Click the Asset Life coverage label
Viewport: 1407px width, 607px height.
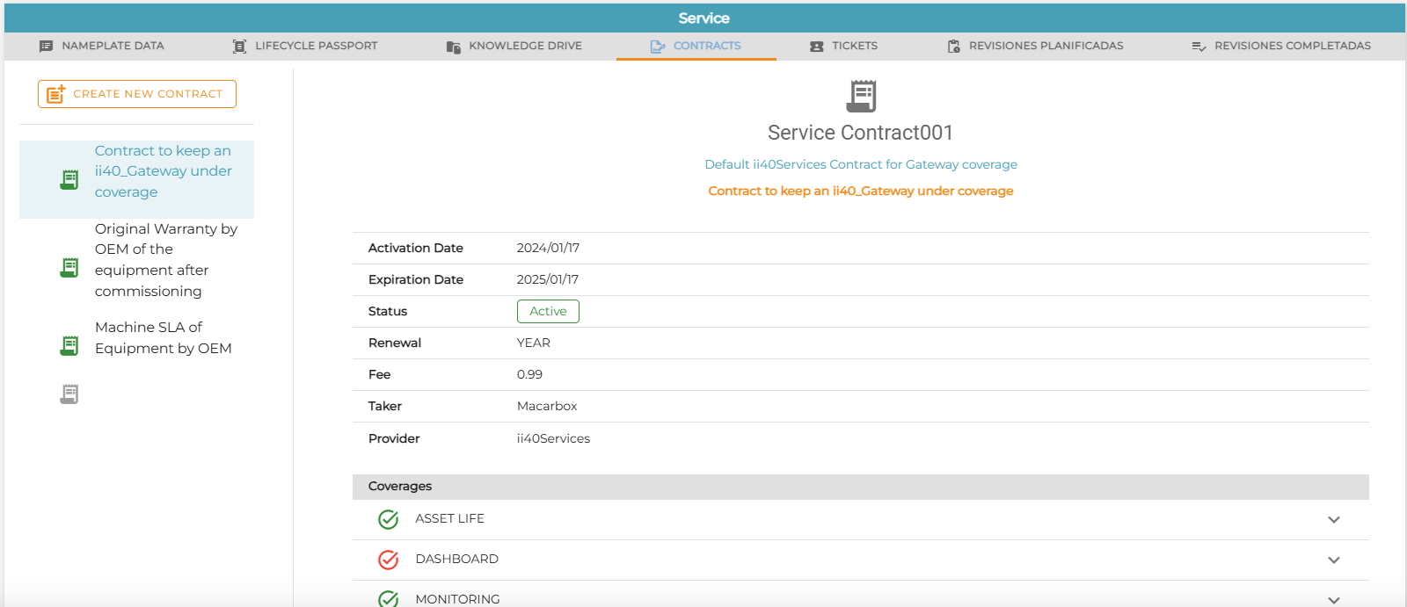[x=449, y=519]
